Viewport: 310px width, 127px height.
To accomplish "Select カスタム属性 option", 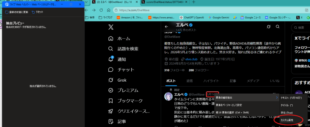I will (294, 120).
